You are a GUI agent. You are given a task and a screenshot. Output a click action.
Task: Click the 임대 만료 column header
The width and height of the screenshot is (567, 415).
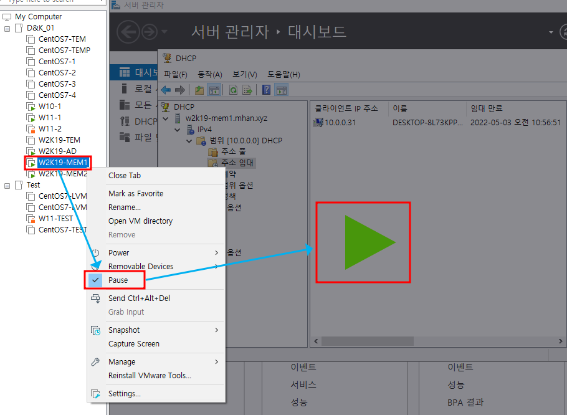[517, 108]
